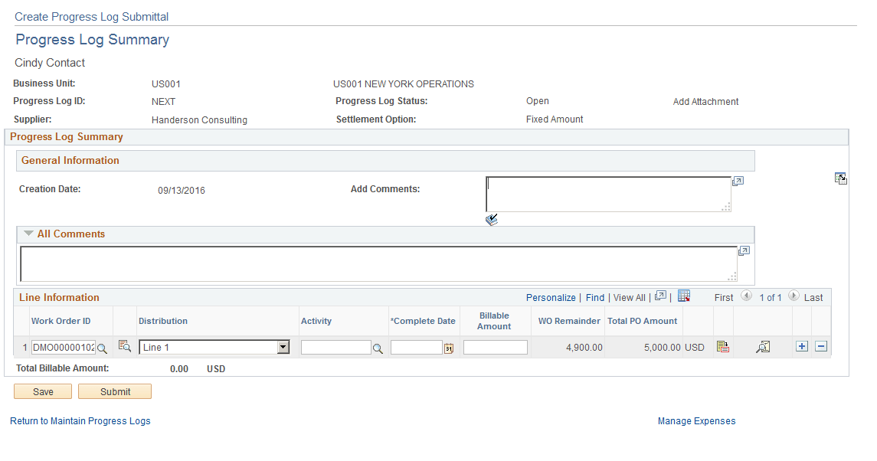877x461 pixels.
Task: Run spell check for comments
Action: coord(492,219)
